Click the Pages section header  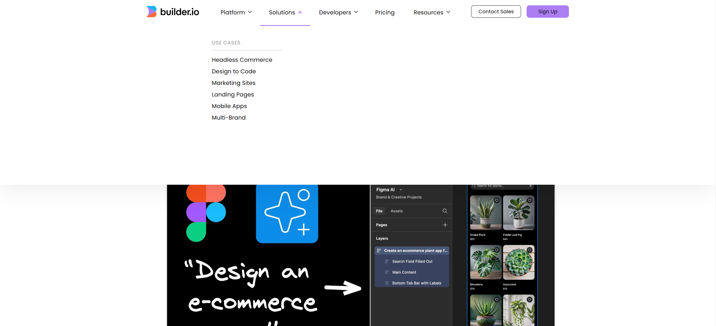381,225
